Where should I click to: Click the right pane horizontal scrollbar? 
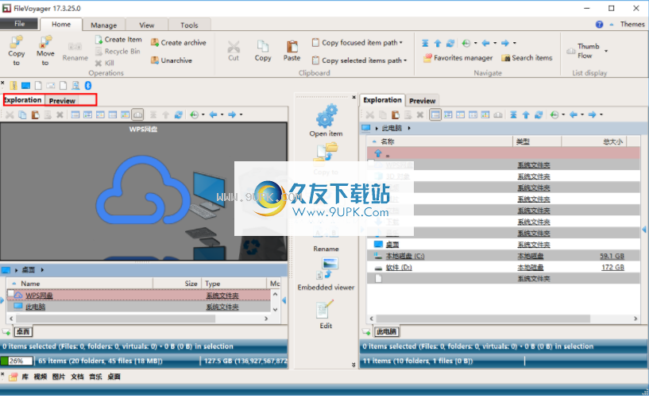[483, 319]
